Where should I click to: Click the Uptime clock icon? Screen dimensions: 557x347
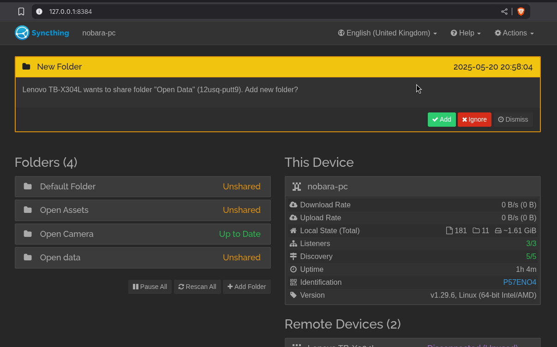coord(293,269)
